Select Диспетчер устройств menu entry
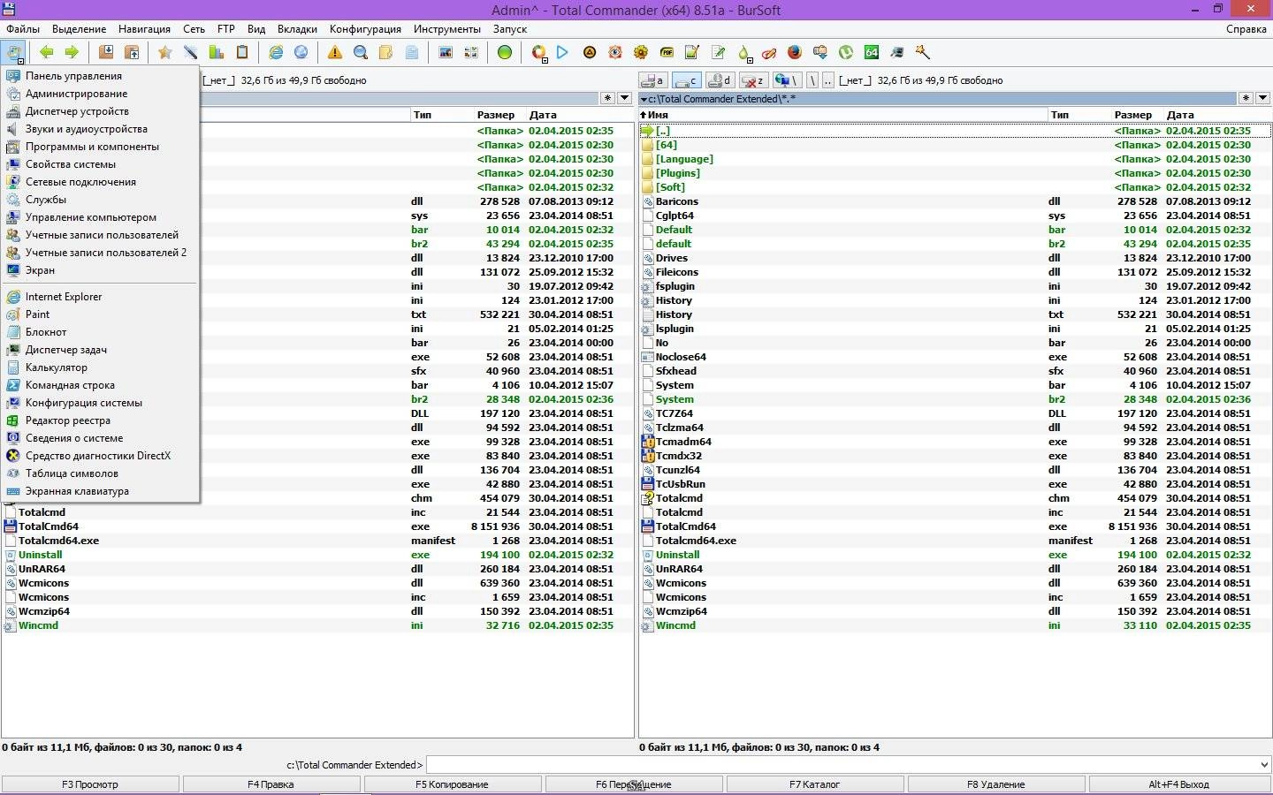1273x795 pixels. (101, 111)
